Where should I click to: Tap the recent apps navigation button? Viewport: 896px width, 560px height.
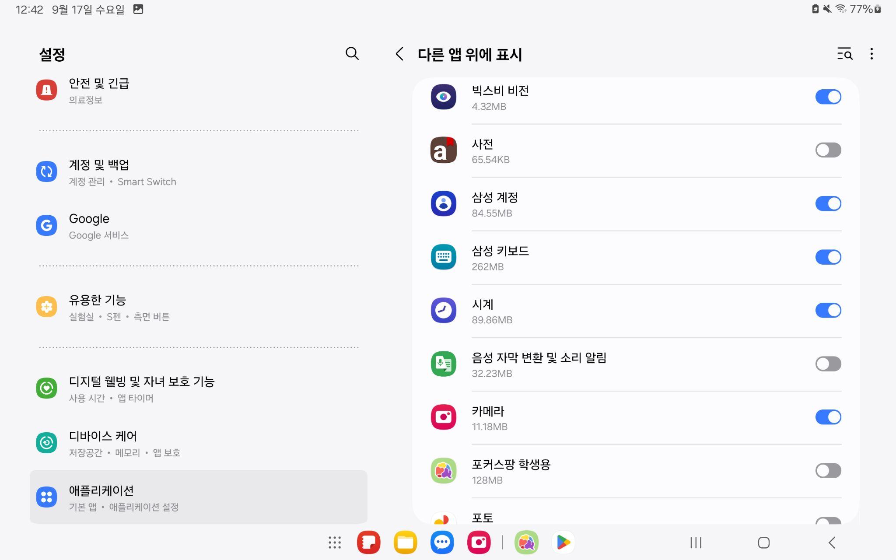tap(696, 542)
